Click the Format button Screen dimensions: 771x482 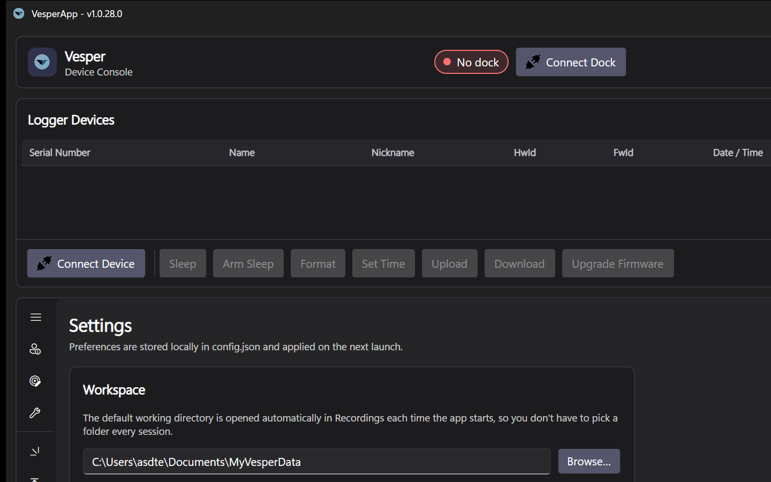click(318, 263)
